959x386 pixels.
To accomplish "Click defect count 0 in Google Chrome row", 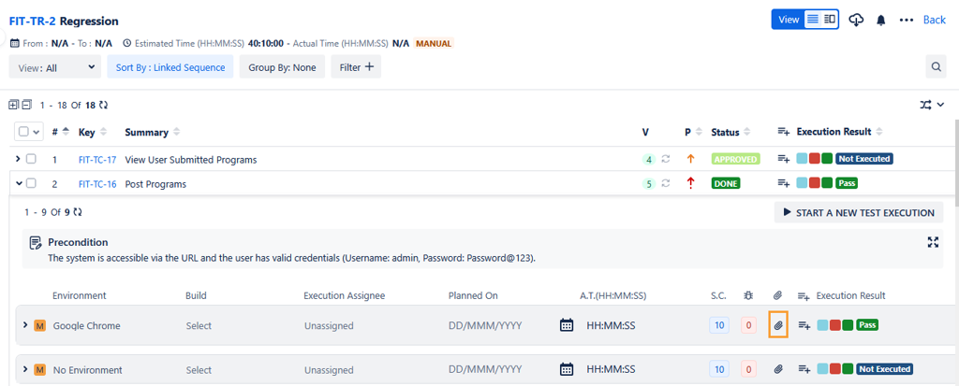I will pyautogui.click(x=748, y=325).
